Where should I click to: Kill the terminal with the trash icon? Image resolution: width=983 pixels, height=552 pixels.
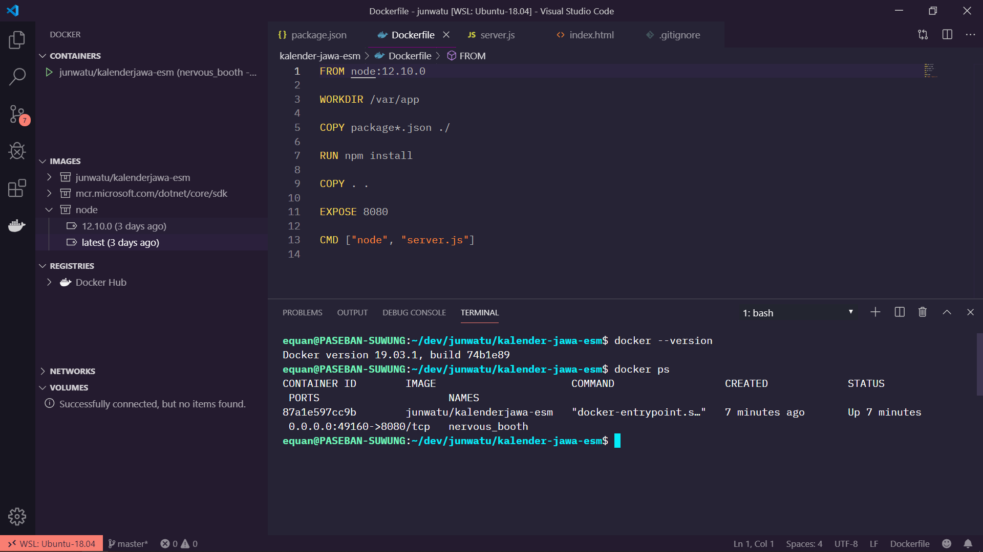tap(923, 312)
